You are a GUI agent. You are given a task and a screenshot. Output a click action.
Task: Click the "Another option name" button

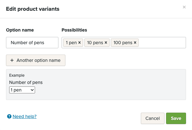pos(36,60)
